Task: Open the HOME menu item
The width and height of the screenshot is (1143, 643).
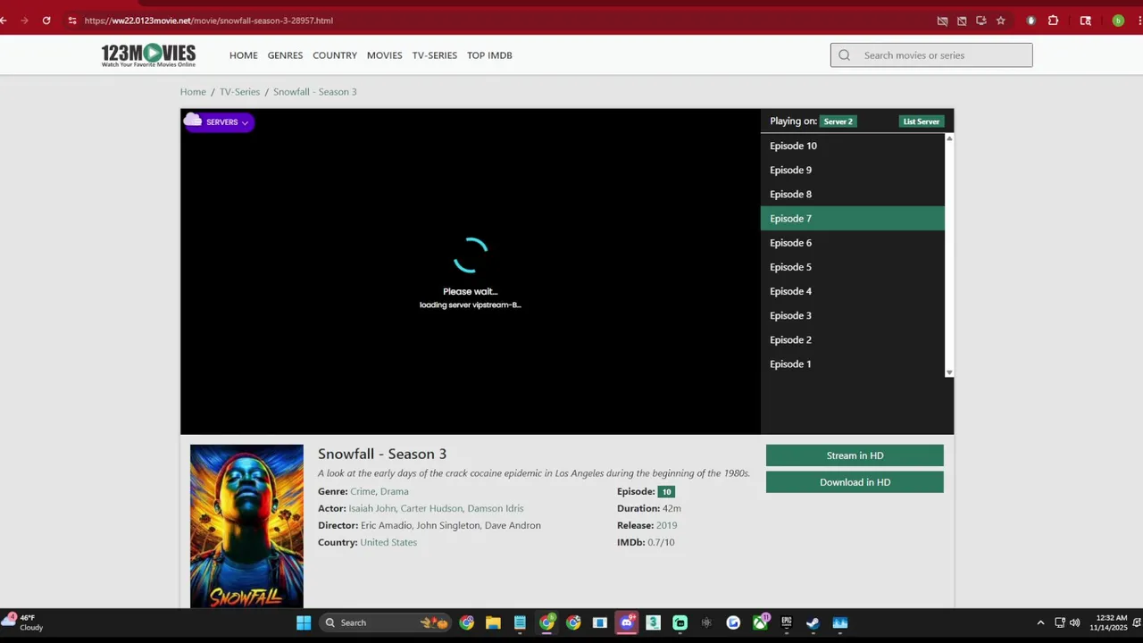Action: pos(243,55)
